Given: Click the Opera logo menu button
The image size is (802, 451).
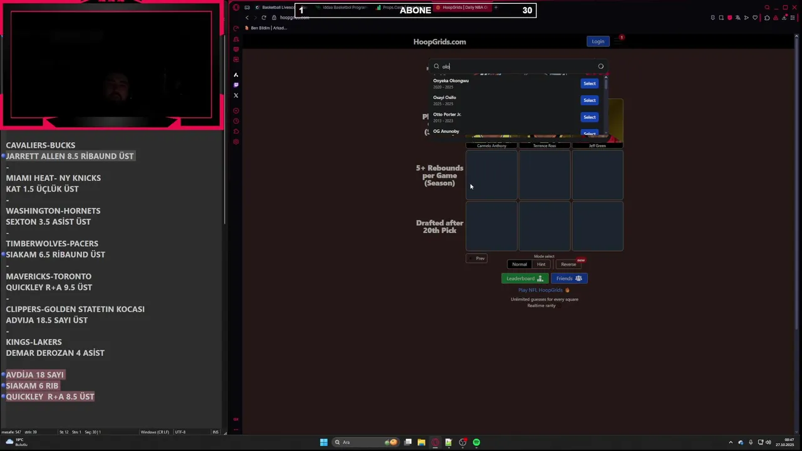Looking at the screenshot, I should pyautogui.click(x=236, y=8).
